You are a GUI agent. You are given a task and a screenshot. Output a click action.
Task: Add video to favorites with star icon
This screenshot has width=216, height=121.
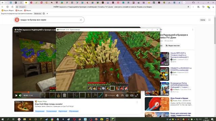(117, 95)
